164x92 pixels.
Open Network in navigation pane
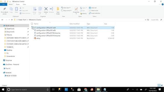(8, 73)
